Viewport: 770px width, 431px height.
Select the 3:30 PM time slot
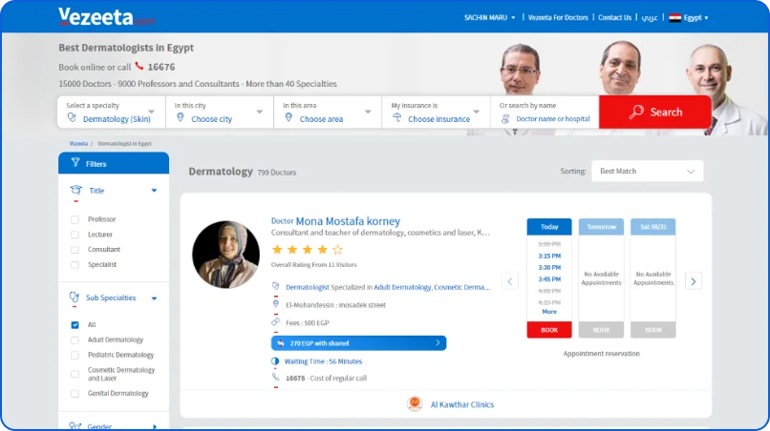point(549,268)
